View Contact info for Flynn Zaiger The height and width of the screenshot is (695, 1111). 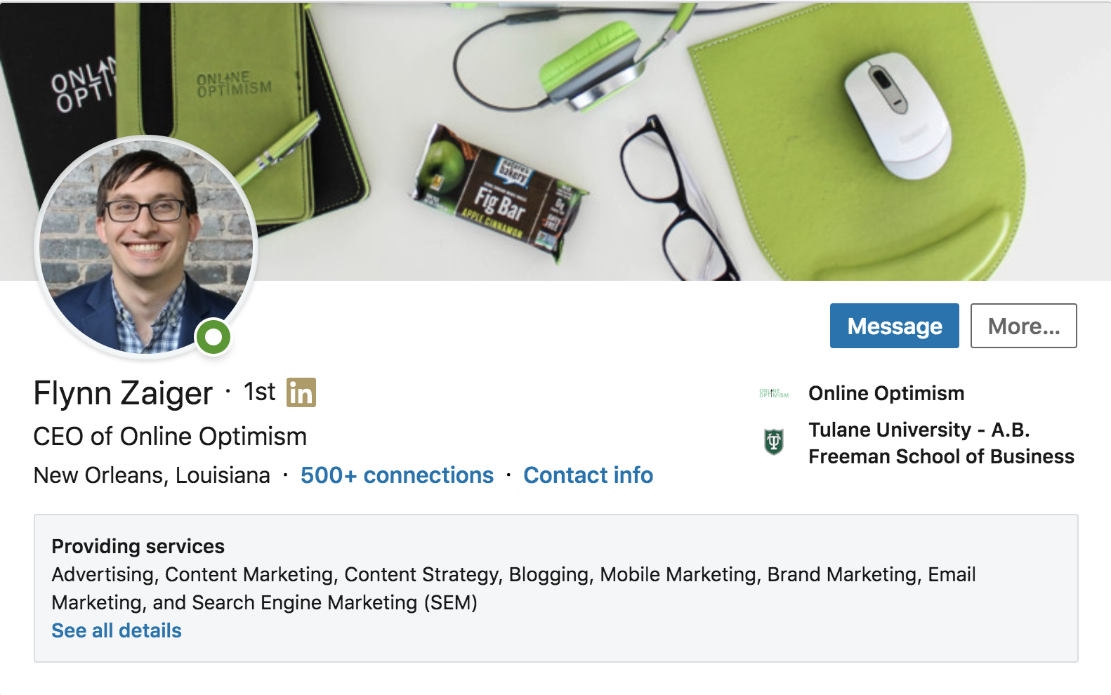[589, 475]
